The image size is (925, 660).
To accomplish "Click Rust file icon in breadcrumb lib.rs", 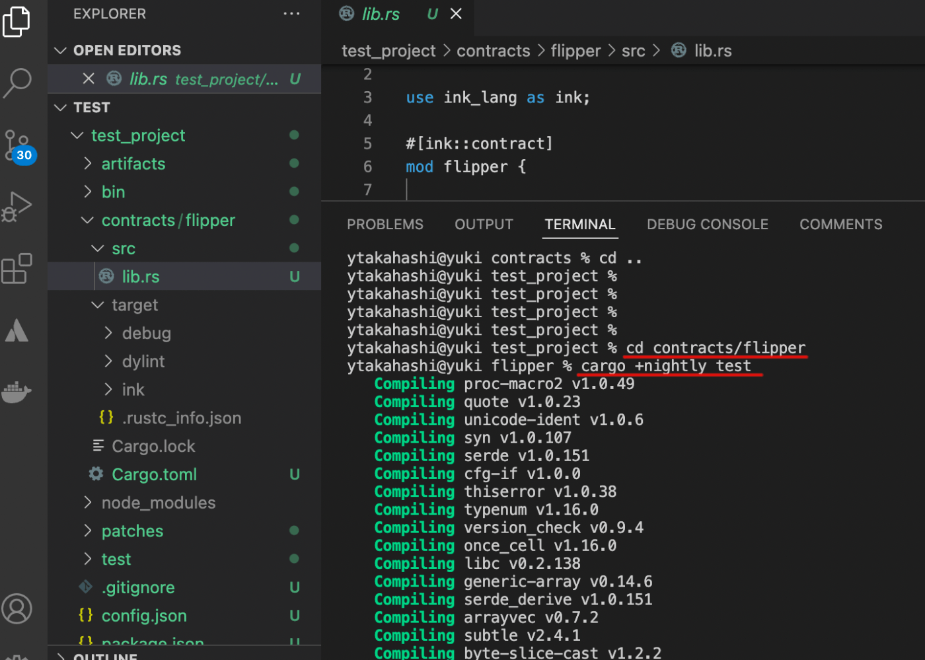I will tap(679, 50).
